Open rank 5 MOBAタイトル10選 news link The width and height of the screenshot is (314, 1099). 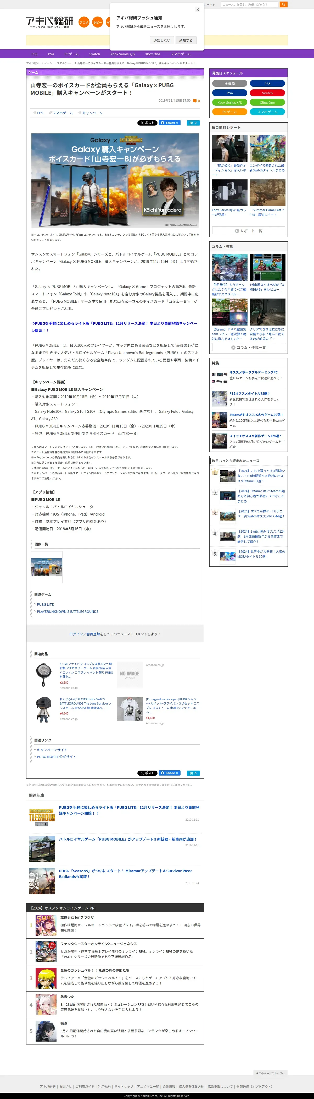[x=261, y=554]
